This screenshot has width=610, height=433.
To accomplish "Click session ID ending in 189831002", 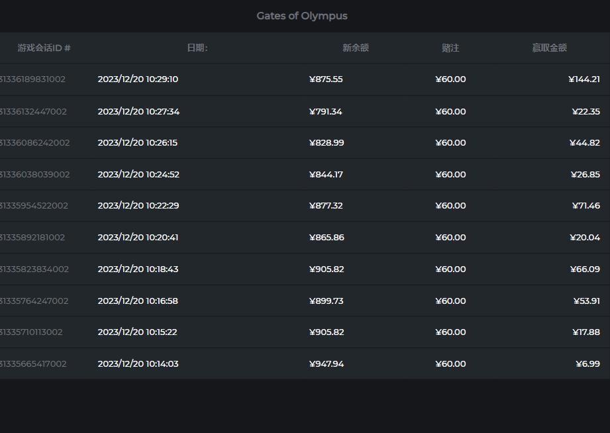I will pyautogui.click(x=32, y=79).
